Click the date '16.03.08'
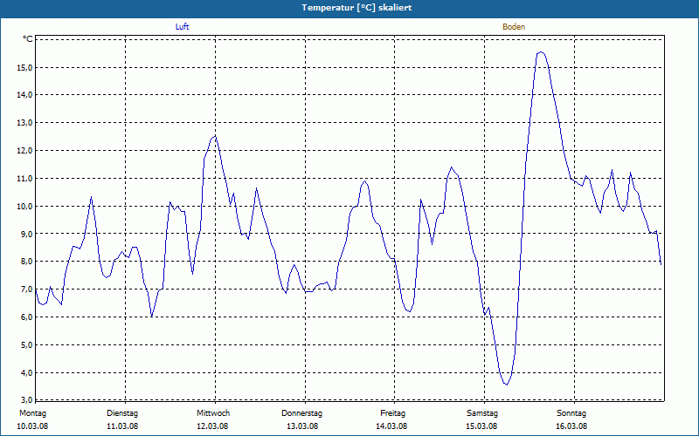699x436 pixels. 571,426
